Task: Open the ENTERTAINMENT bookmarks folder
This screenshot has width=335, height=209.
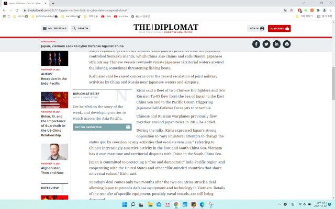Action: (x=45, y=16)
